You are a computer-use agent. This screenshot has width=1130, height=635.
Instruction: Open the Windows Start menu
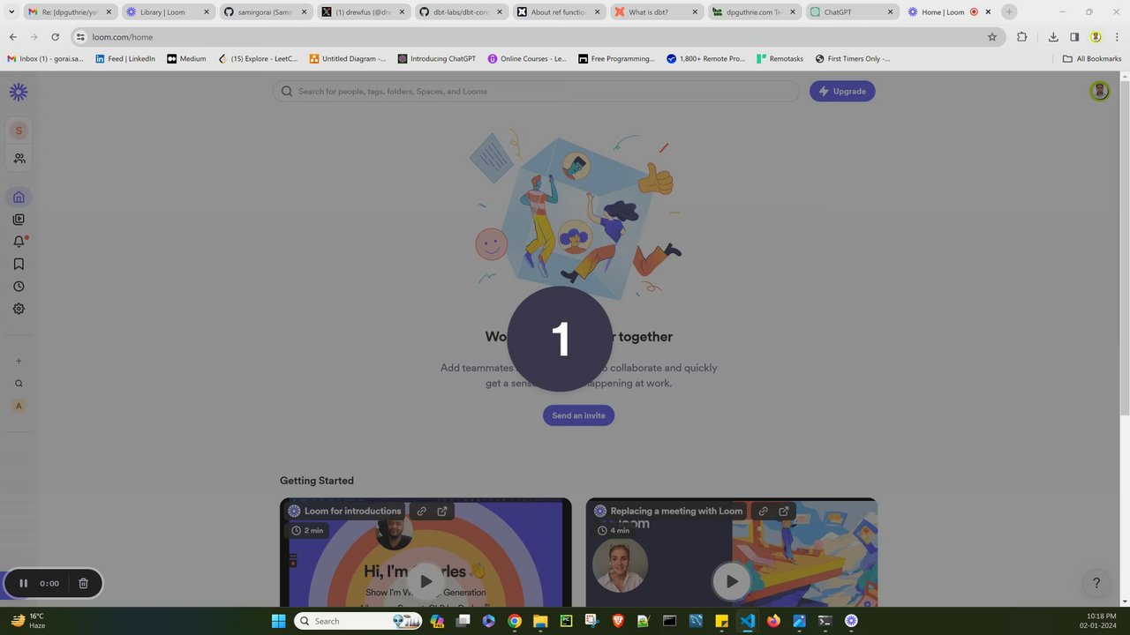click(x=278, y=621)
